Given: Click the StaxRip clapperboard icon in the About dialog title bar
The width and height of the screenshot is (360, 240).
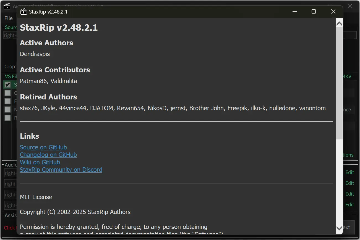Looking at the screenshot, I should 24,12.
